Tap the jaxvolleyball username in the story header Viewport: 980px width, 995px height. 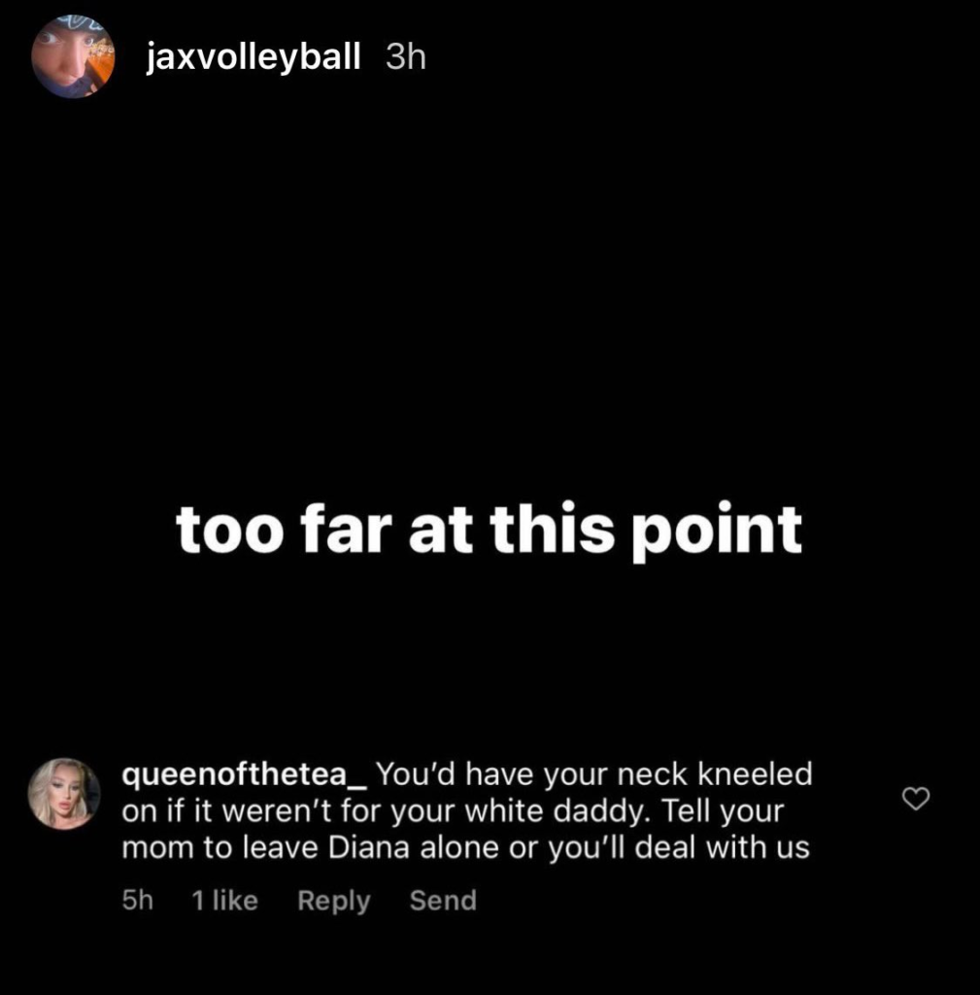253,56
